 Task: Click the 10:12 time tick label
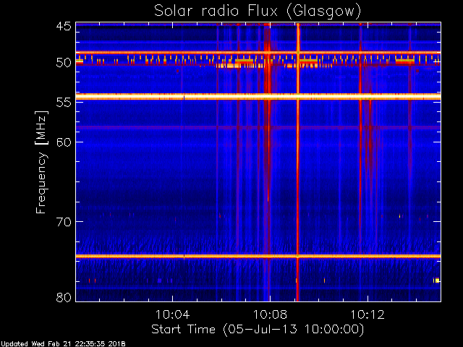[368, 315]
